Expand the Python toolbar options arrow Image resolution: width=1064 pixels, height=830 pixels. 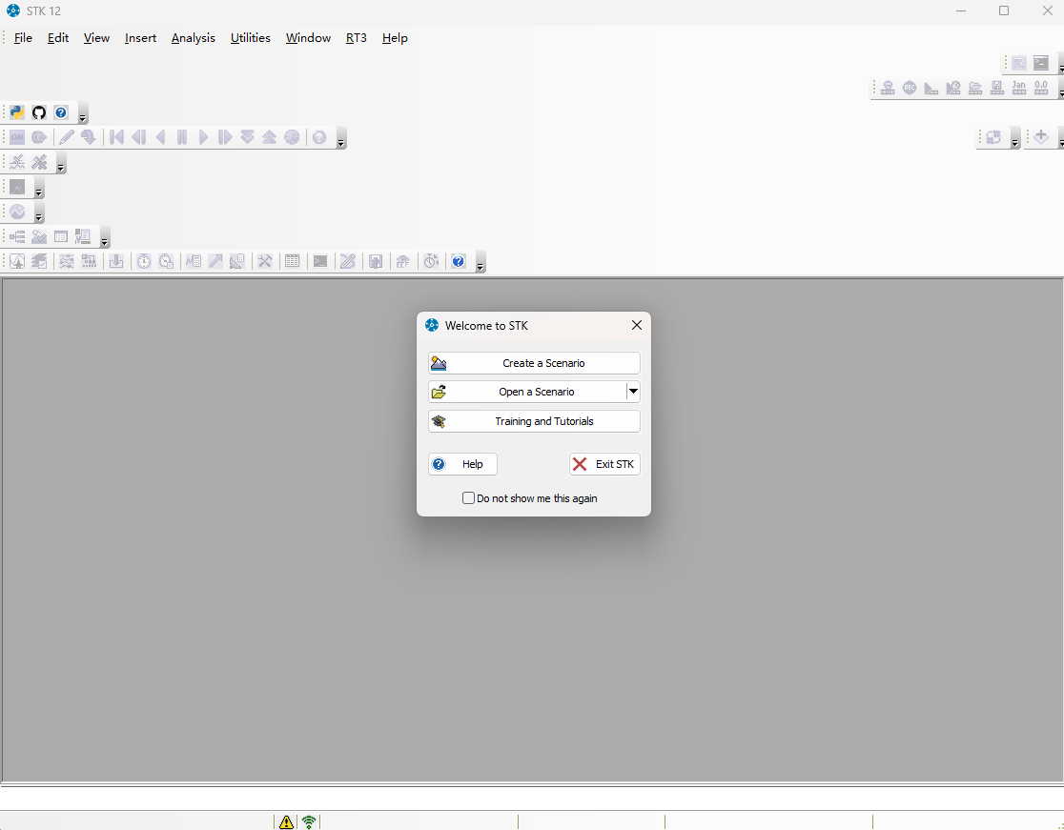click(x=83, y=117)
